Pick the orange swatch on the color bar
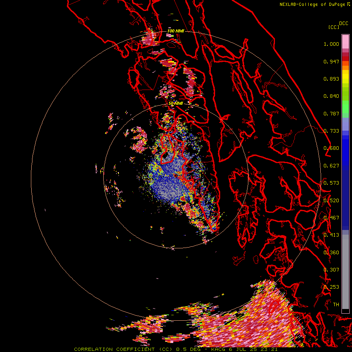This screenshot has height=352, width=352. click(345, 68)
